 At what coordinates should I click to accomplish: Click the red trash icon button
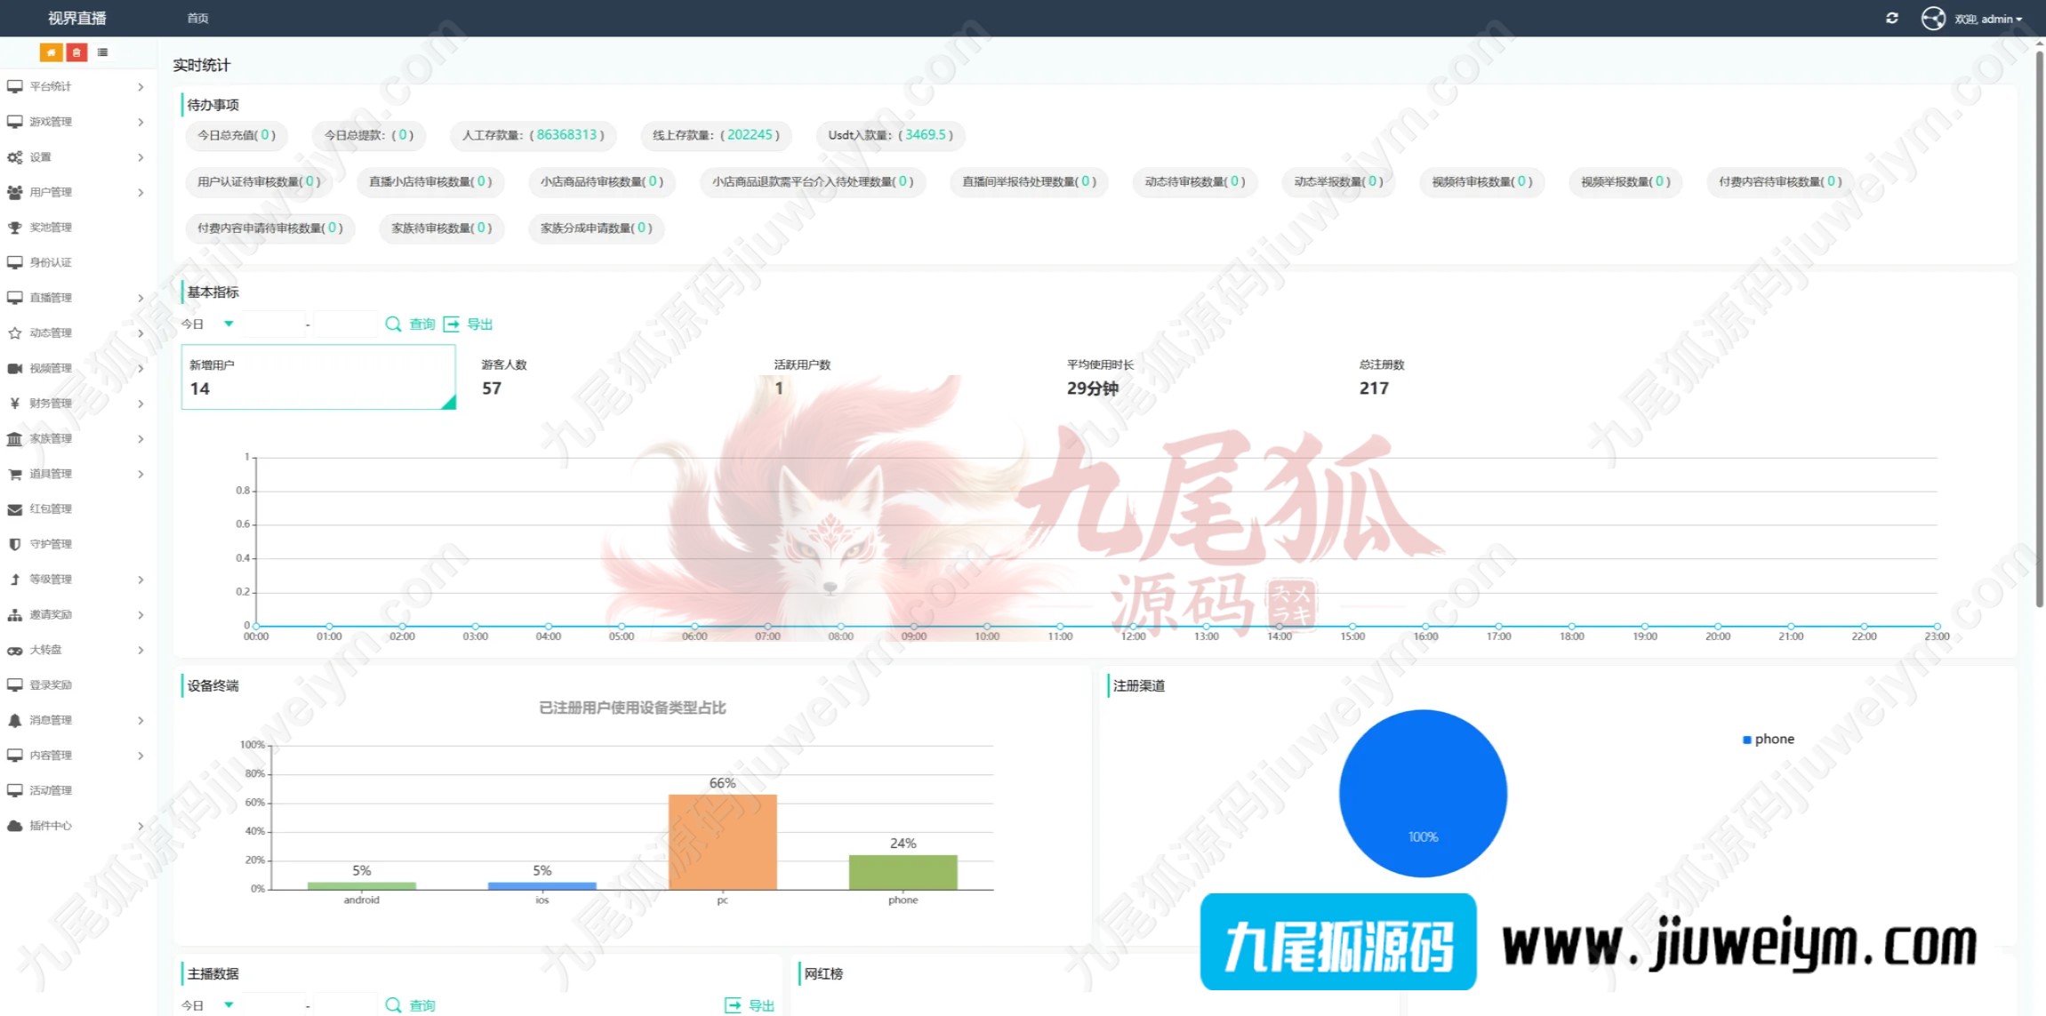76,52
